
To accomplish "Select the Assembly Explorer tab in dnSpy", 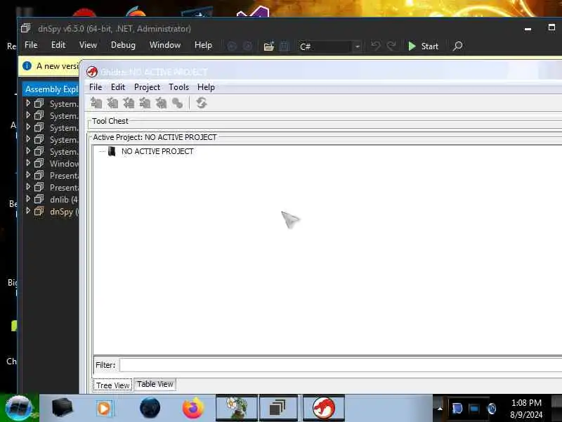I will [51, 89].
